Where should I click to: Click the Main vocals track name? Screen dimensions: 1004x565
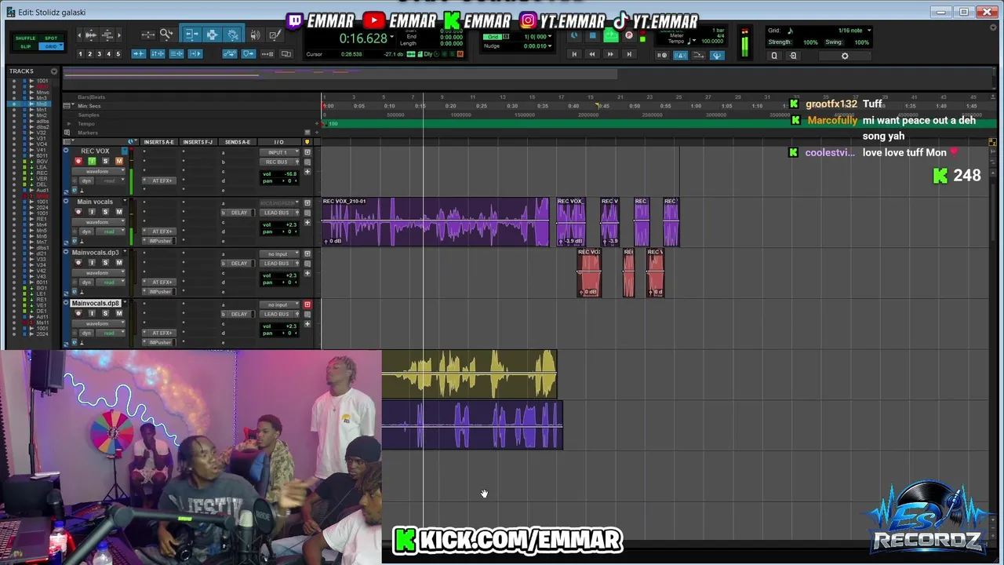(x=95, y=202)
